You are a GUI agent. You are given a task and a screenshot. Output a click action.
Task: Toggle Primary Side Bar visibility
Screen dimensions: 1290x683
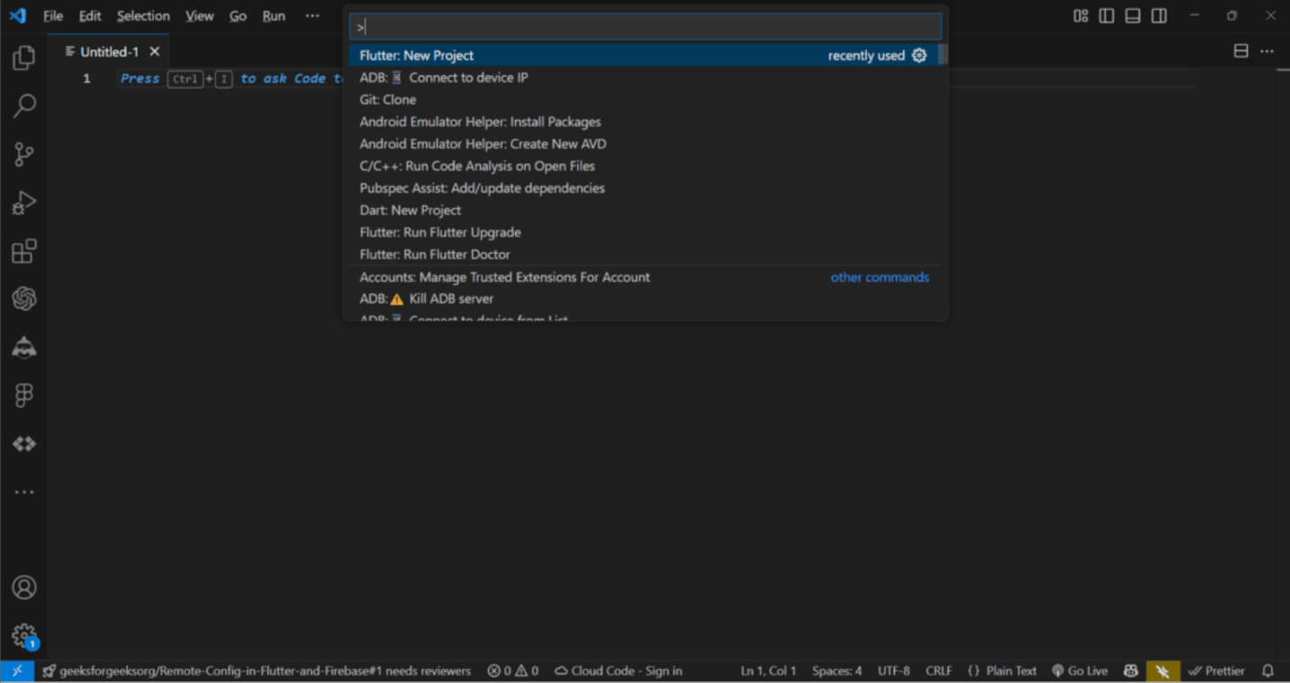pyautogui.click(x=1106, y=16)
